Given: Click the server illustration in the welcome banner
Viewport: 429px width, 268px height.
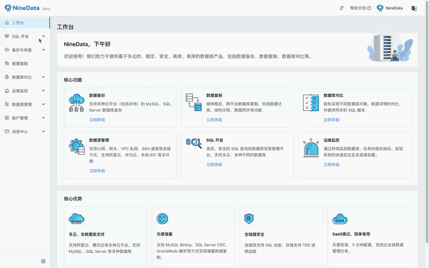Looking at the screenshot, I should point(390,48).
